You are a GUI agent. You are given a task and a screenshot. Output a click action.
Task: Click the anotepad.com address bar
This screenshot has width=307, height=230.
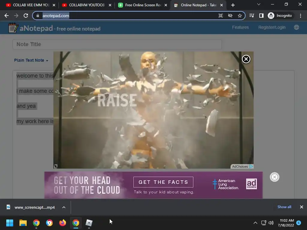56,16
